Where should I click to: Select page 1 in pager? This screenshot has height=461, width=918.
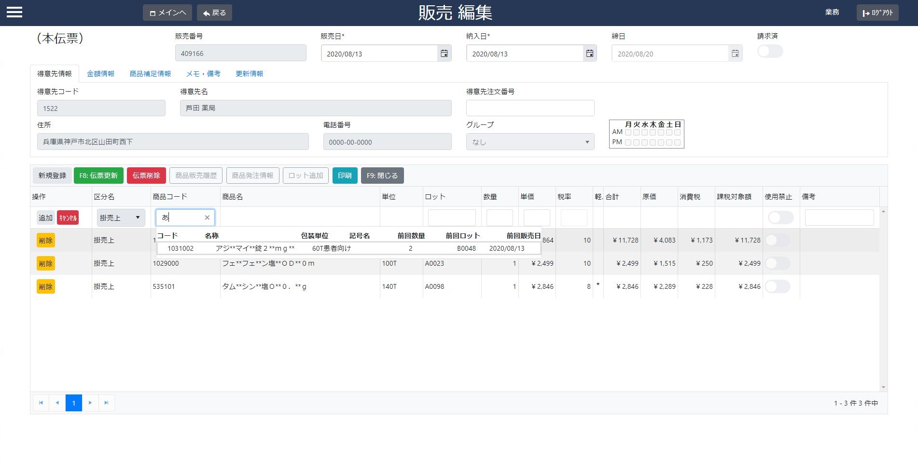pos(74,403)
